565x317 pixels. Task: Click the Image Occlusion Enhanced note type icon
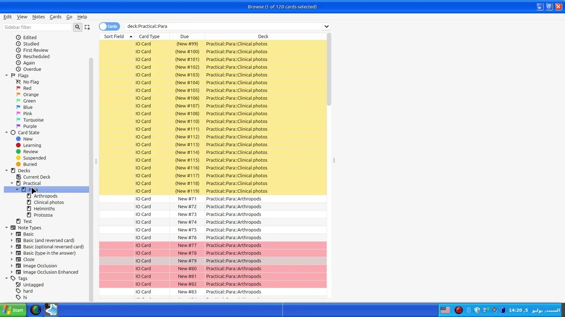click(x=18, y=272)
